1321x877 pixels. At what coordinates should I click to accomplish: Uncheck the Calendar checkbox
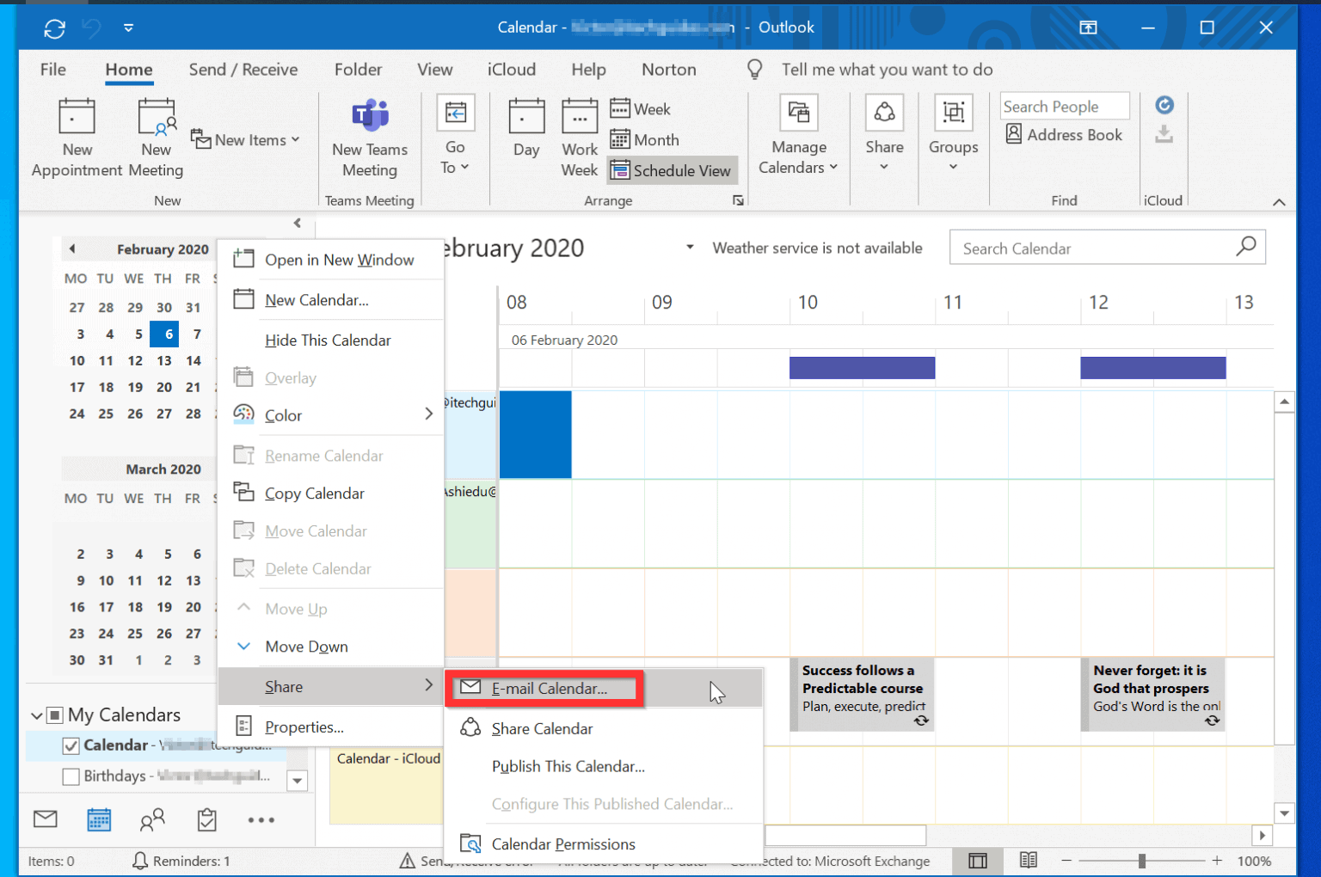pyautogui.click(x=71, y=746)
